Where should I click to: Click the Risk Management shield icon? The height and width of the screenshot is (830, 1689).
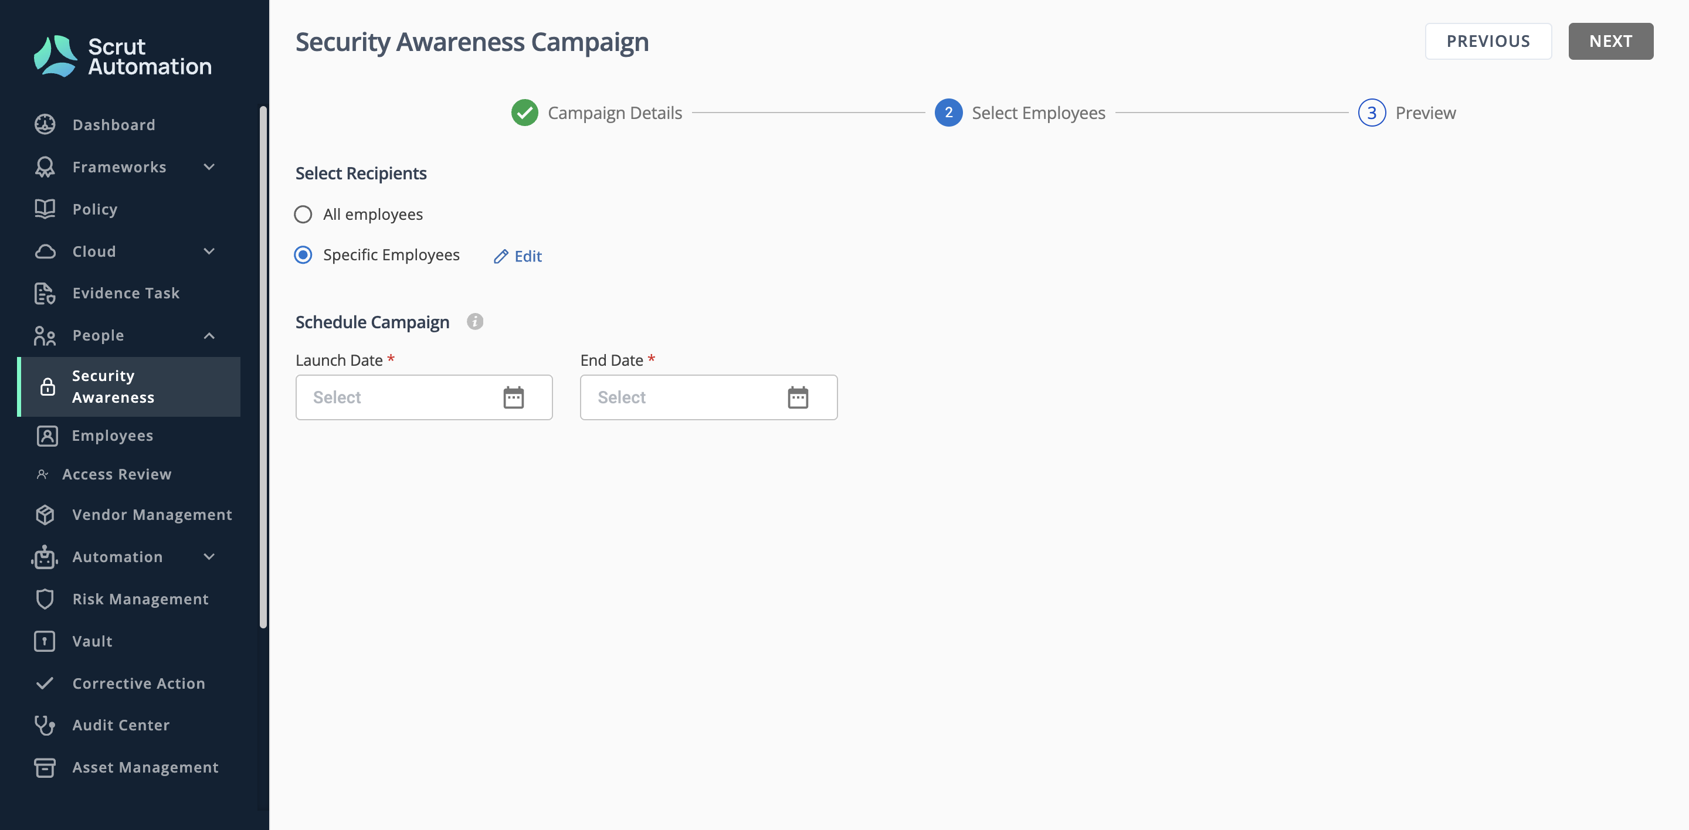(x=45, y=598)
